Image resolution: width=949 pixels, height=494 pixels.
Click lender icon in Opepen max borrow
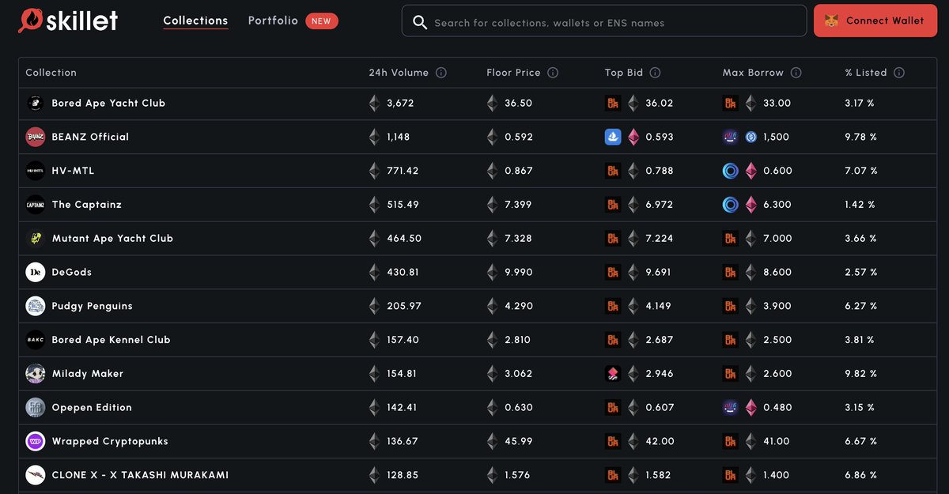click(x=731, y=408)
